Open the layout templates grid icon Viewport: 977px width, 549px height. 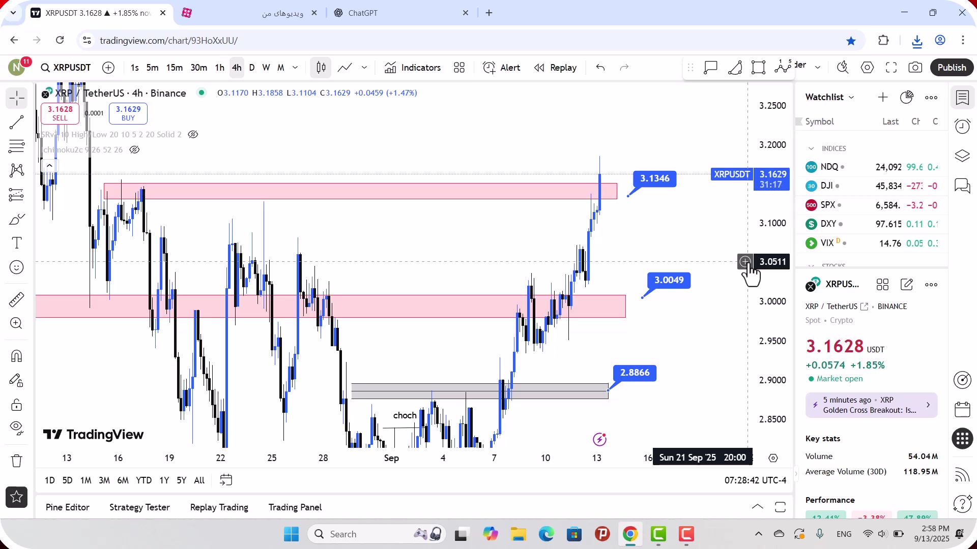pos(459,68)
